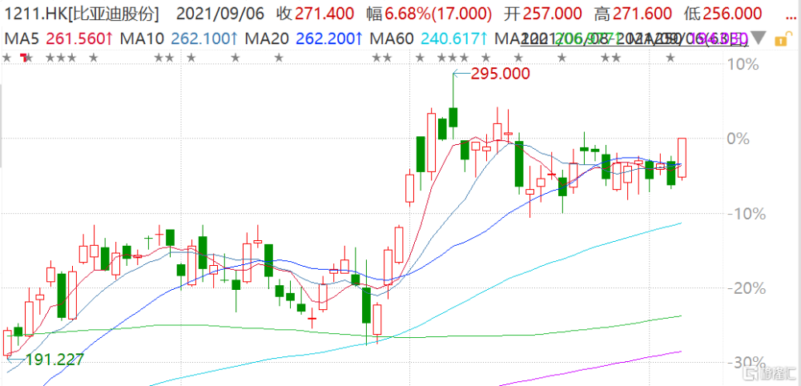
Task: Open the gray triangle dropdown beside the lock
Action: click(x=760, y=38)
